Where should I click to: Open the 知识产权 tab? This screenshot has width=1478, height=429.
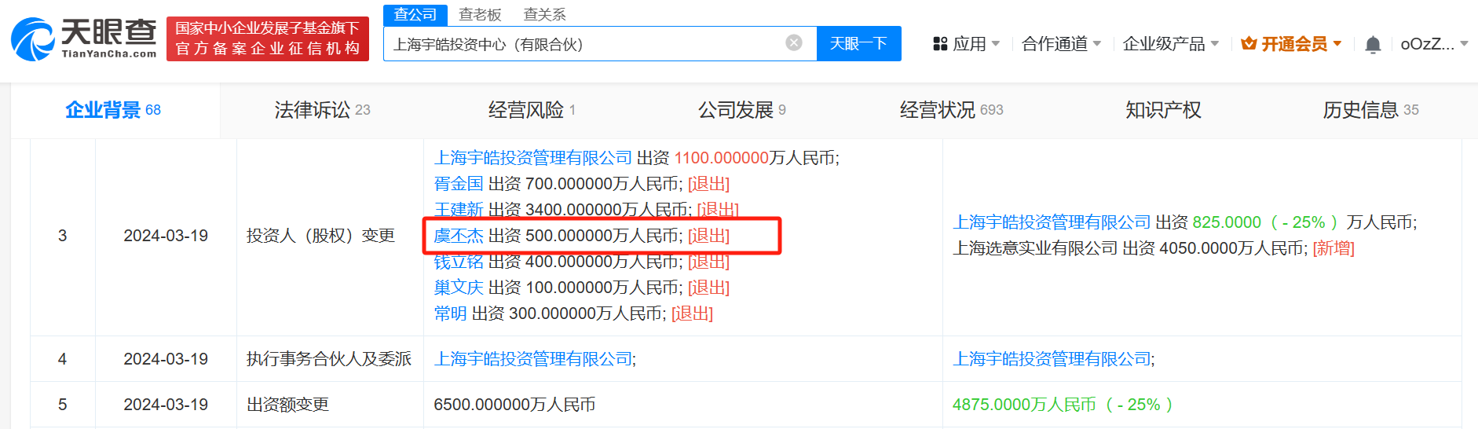tap(1163, 110)
